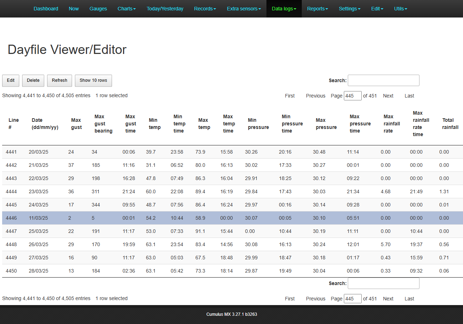The image size is (463, 324).
Task: Open the Gauges page
Action: (98, 9)
